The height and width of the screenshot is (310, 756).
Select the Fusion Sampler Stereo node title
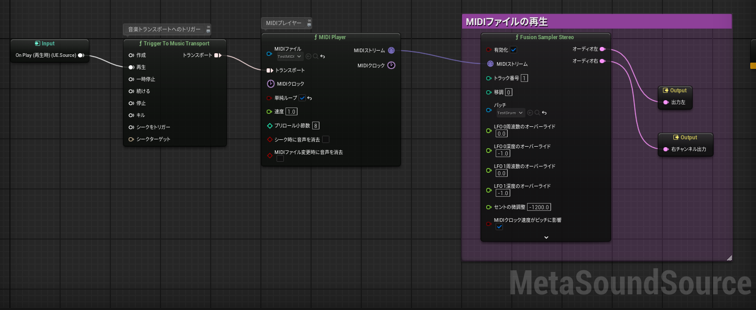click(547, 38)
